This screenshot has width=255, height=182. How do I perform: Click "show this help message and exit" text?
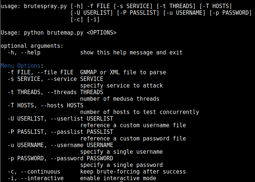pyautogui.click(x=131, y=53)
